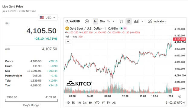Toggle the pink data mode indicator

125,28
